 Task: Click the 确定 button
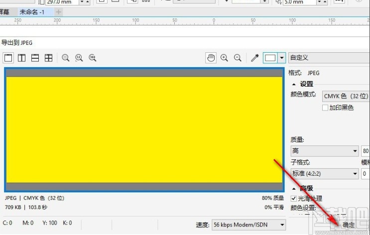click(x=349, y=225)
